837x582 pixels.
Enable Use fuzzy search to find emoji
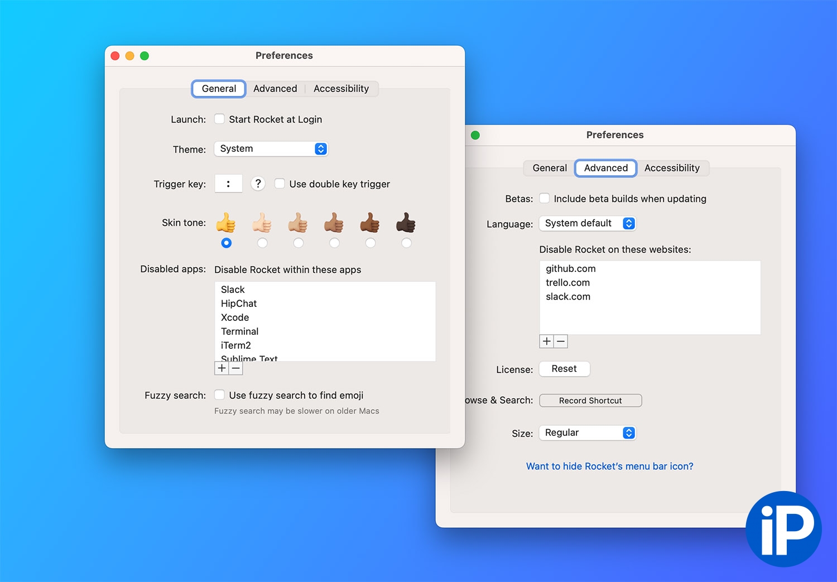pyautogui.click(x=220, y=395)
